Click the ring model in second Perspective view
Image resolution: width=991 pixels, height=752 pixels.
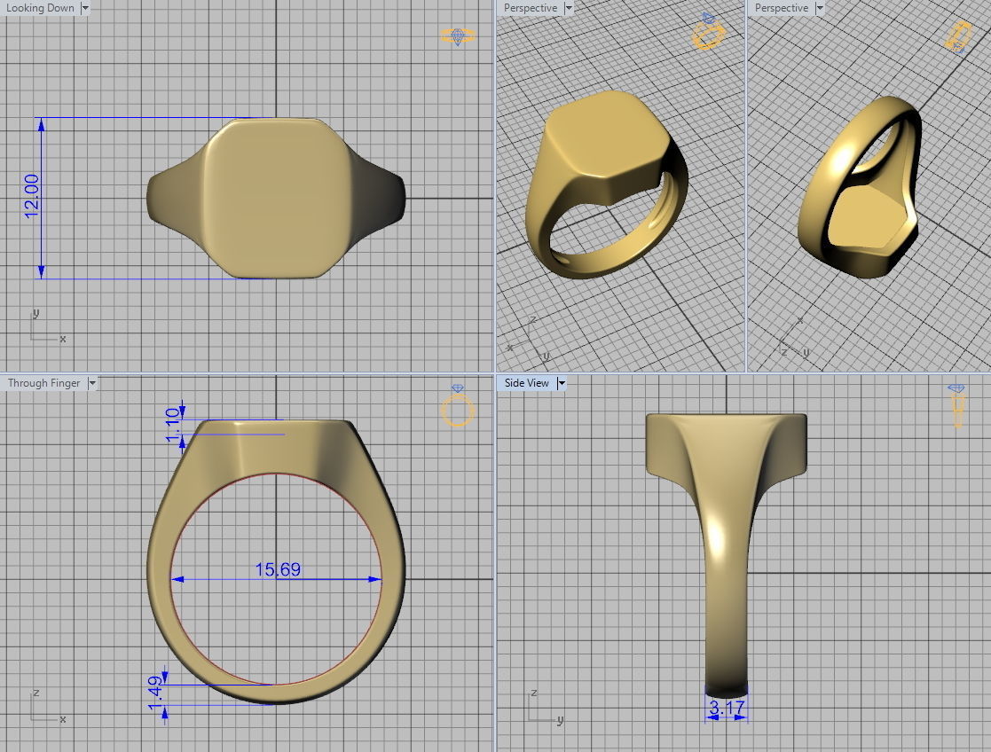click(860, 187)
